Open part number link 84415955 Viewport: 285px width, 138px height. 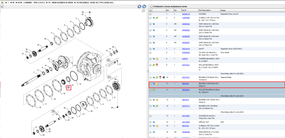(186, 122)
